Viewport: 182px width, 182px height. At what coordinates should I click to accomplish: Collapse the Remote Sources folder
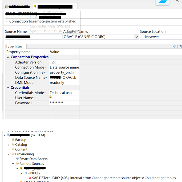[13, 164]
